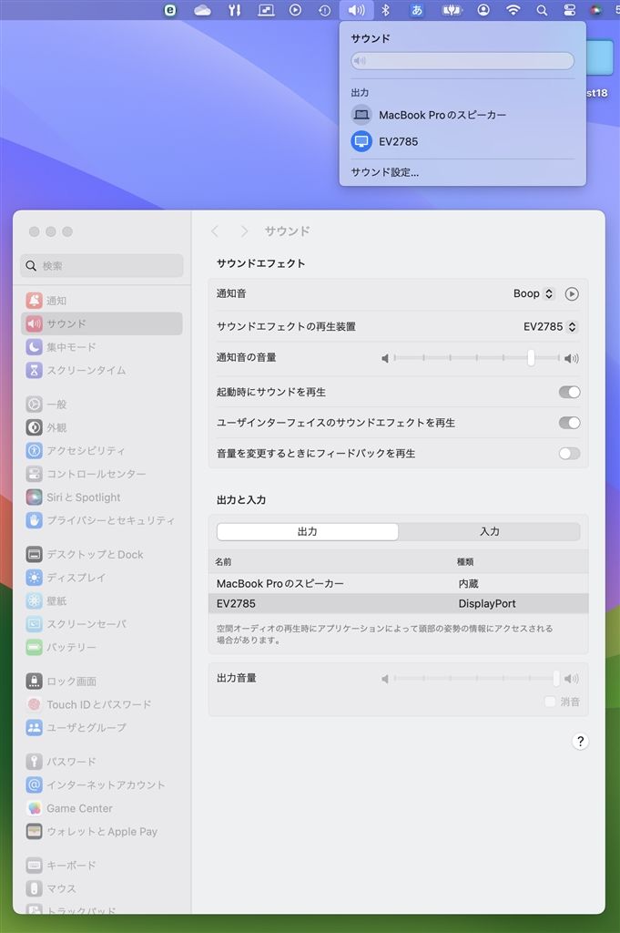Viewport: 620px width, 933px height.
Task: Open Spotlight search from menu bar
Action: coord(542,10)
